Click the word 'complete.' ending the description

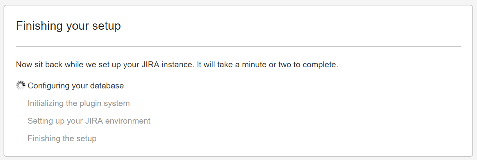click(x=322, y=65)
